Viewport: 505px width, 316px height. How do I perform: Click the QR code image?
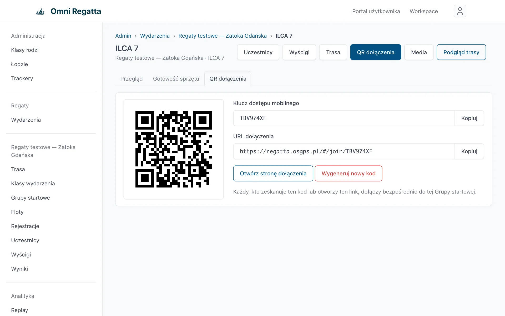[x=174, y=149]
